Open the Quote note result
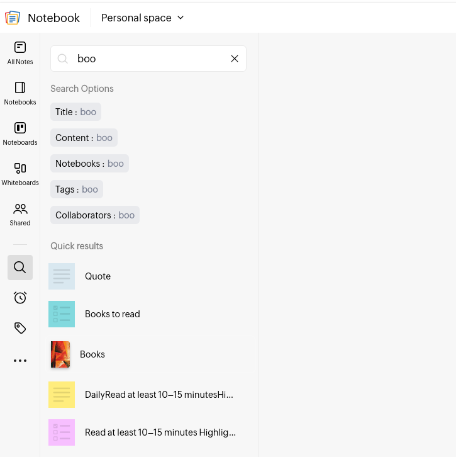The image size is (456, 457). pyautogui.click(x=97, y=276)
